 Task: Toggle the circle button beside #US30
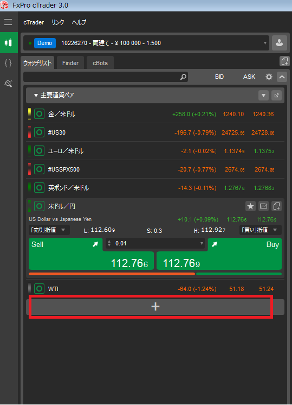click(39, 132)
